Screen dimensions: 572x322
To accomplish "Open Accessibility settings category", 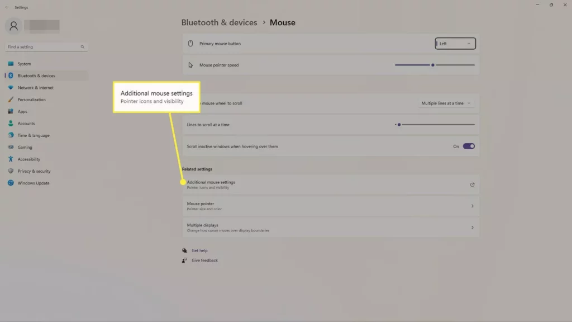I will point(46,159).
